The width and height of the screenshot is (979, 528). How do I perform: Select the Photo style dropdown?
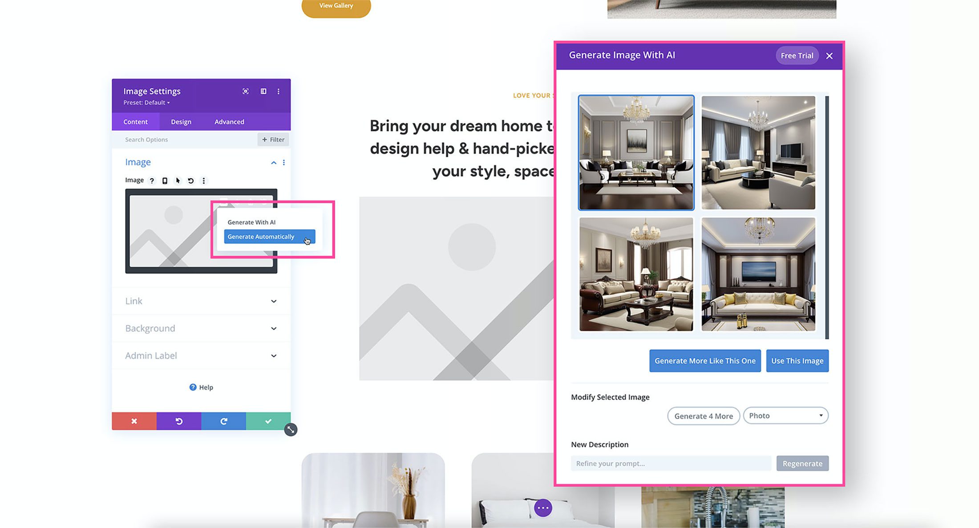coord(786,416)
